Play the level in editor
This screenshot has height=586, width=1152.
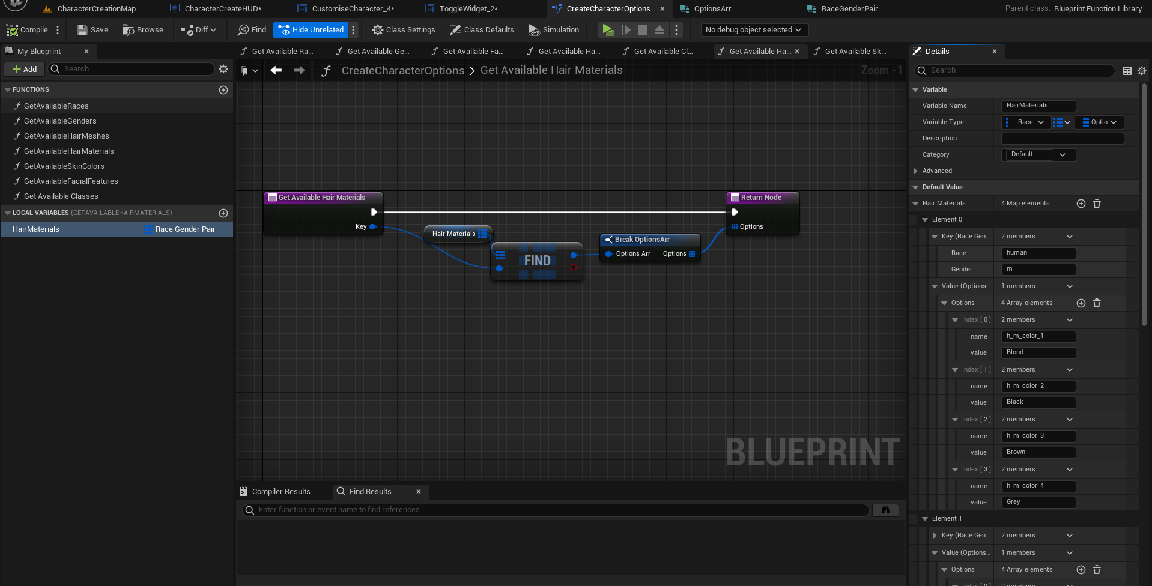coord(608,30)
